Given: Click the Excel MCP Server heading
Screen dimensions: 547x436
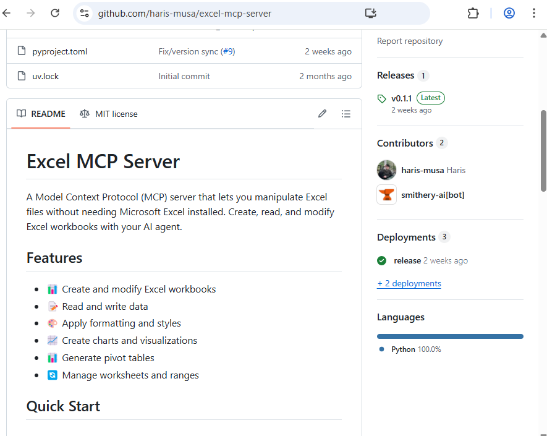Looking at the screenshot, I should click(x=103, y=161).
